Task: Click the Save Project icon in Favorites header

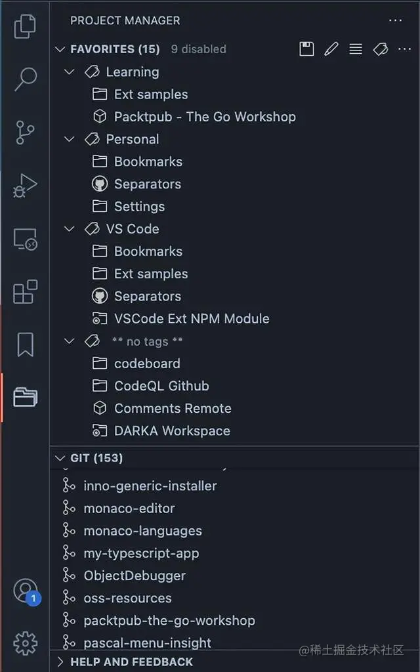Action: 306,49
